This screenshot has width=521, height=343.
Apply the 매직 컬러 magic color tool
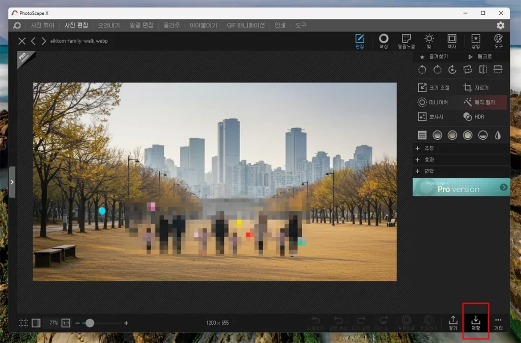[478, 102]
